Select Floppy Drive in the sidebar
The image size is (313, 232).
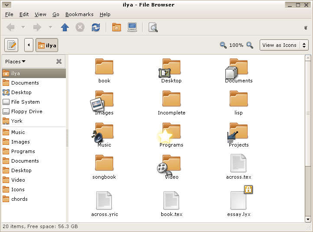pos(34,111)
